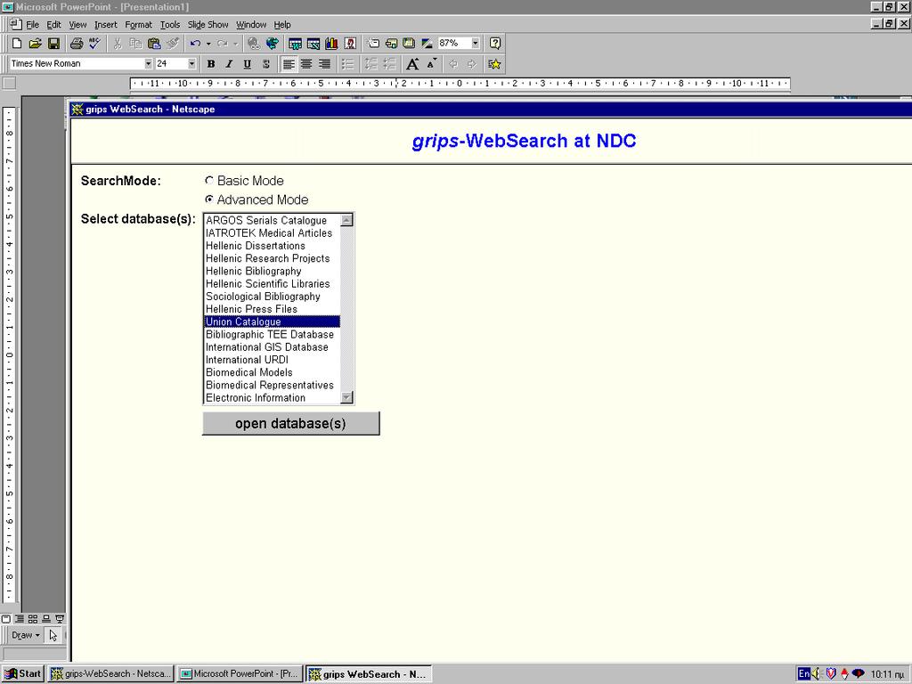Insert a hyperlink with the globe-link icon
Screen dimensions: 912x684
[x=254, y=43]
